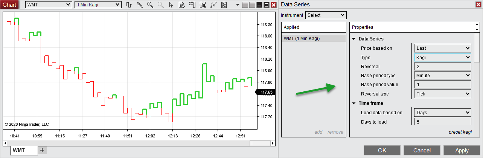Collapse the Time frame section
Image resolution: width=483 pixels, height=158 pixels.
[x=354, y=103]
